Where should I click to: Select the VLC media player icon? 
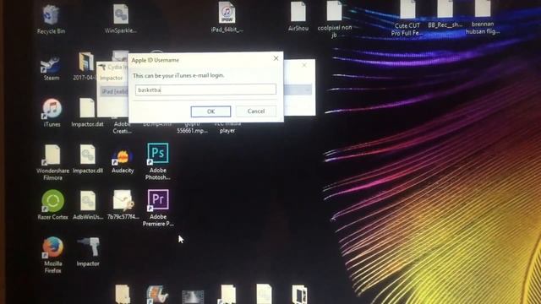[x=227, y=127]
